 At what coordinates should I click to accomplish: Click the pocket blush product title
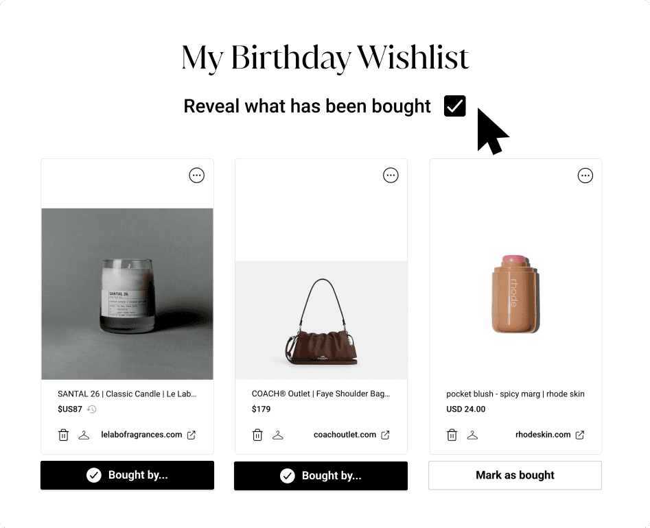click(515, 394)
